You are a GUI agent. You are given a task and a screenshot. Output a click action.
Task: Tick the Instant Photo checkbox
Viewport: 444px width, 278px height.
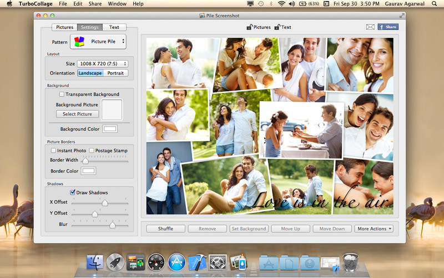pyautogui.click(x=54, y=151)
